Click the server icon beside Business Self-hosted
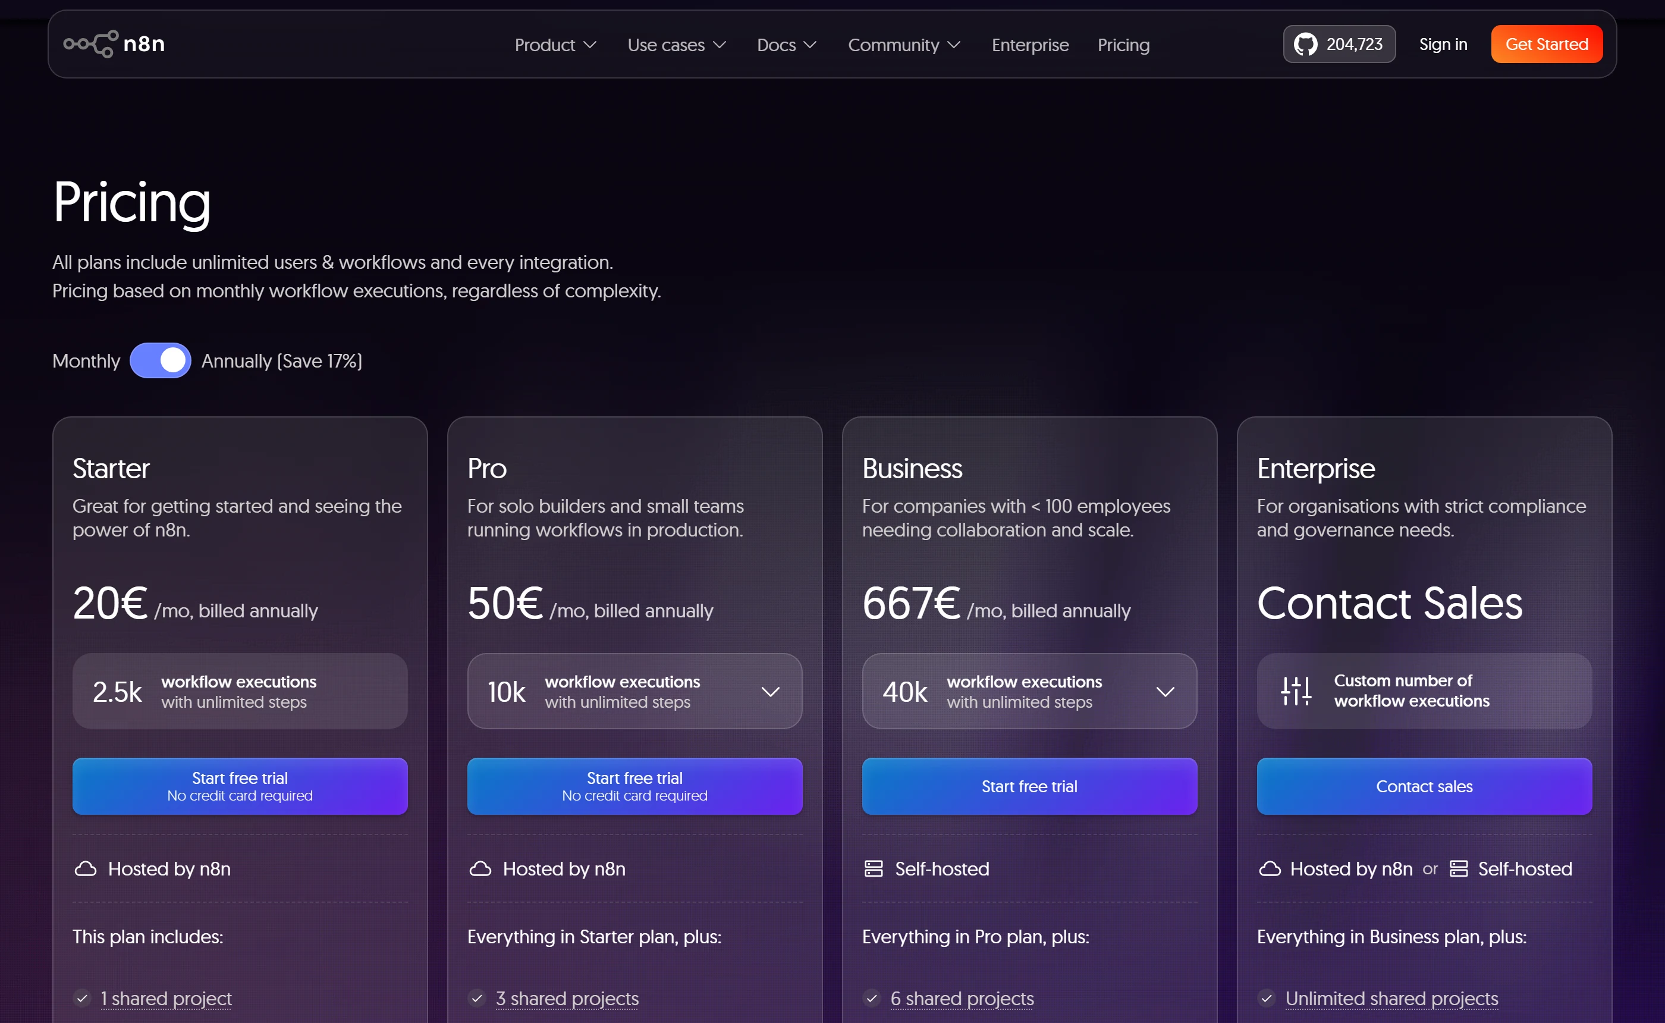 [874, 869]
